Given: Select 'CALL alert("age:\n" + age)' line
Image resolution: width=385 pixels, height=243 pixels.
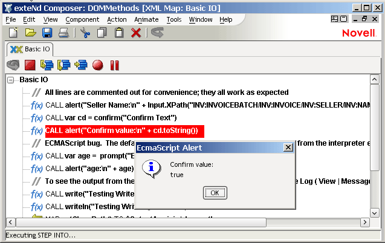Looking at the screenshot, I should pos(89,169).
